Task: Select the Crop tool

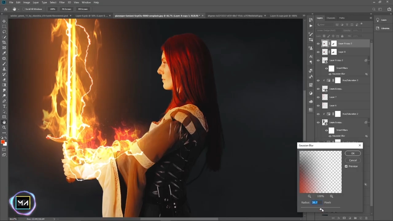Action: pos(4,42)
